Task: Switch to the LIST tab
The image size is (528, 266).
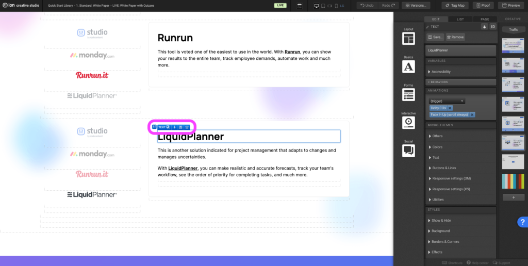Action: point(460,19)
